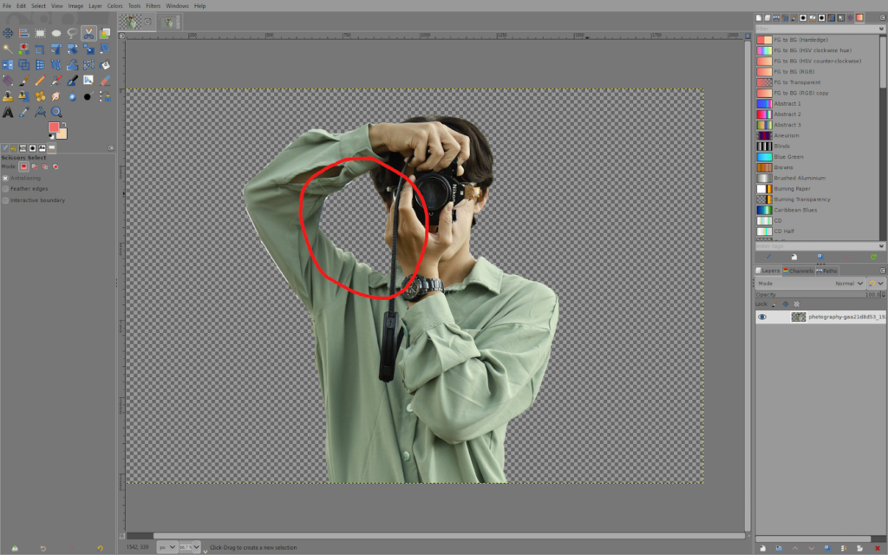Select the Move tool

point(8,33)
